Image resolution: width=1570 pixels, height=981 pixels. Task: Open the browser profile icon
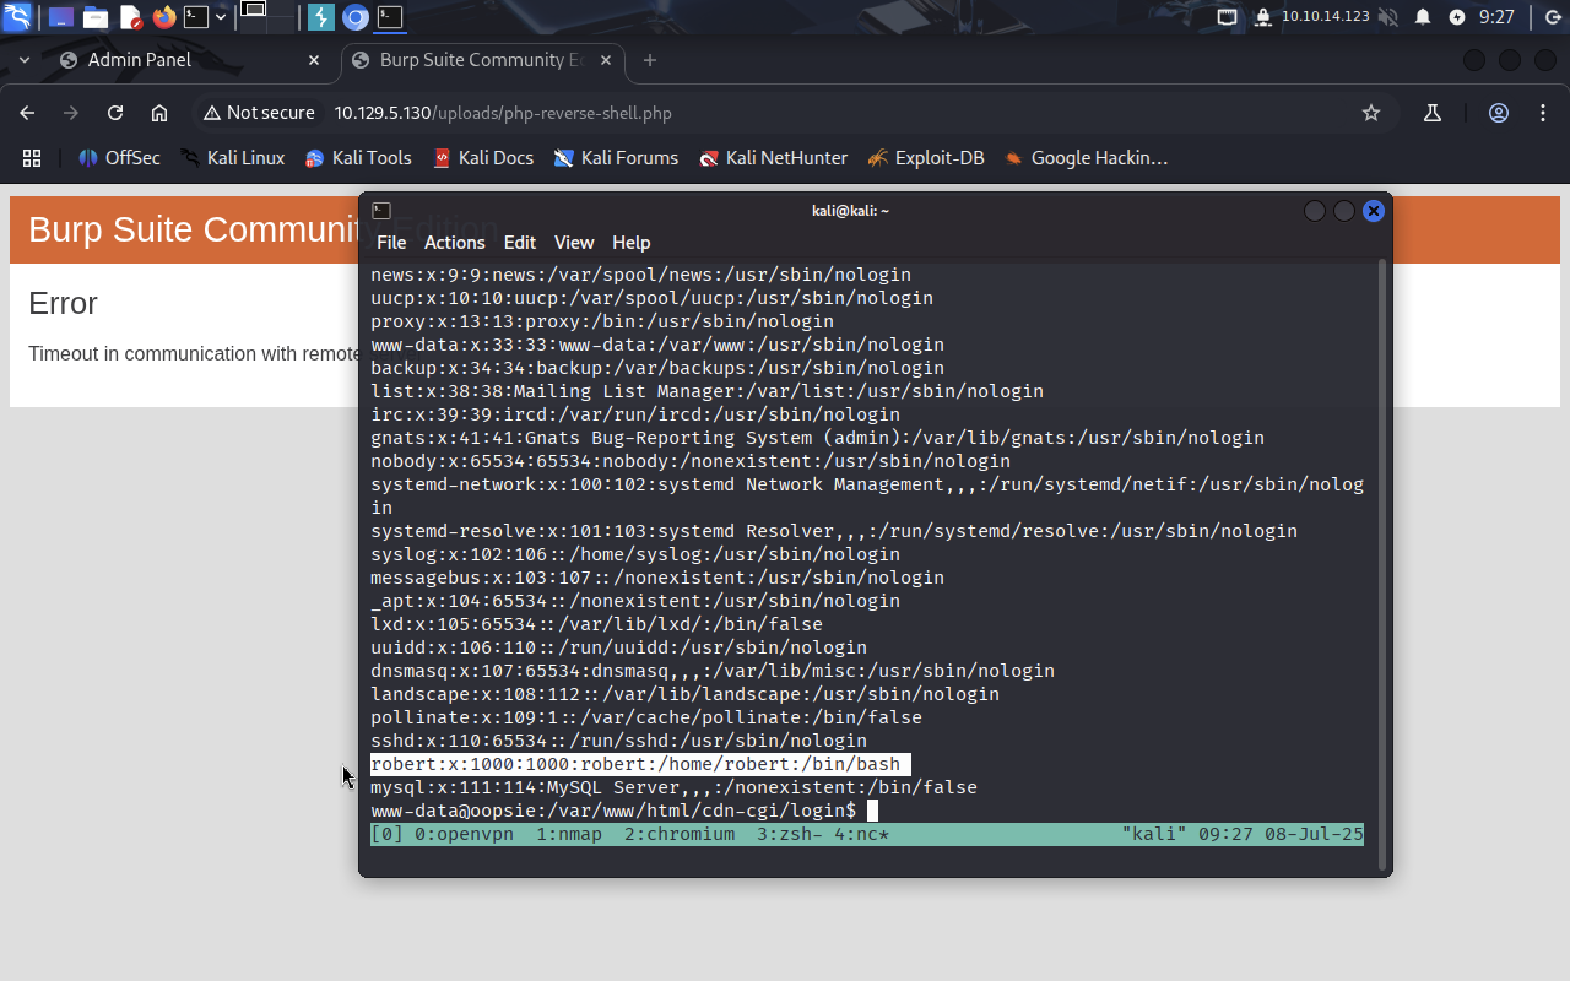click(1498, 113)
